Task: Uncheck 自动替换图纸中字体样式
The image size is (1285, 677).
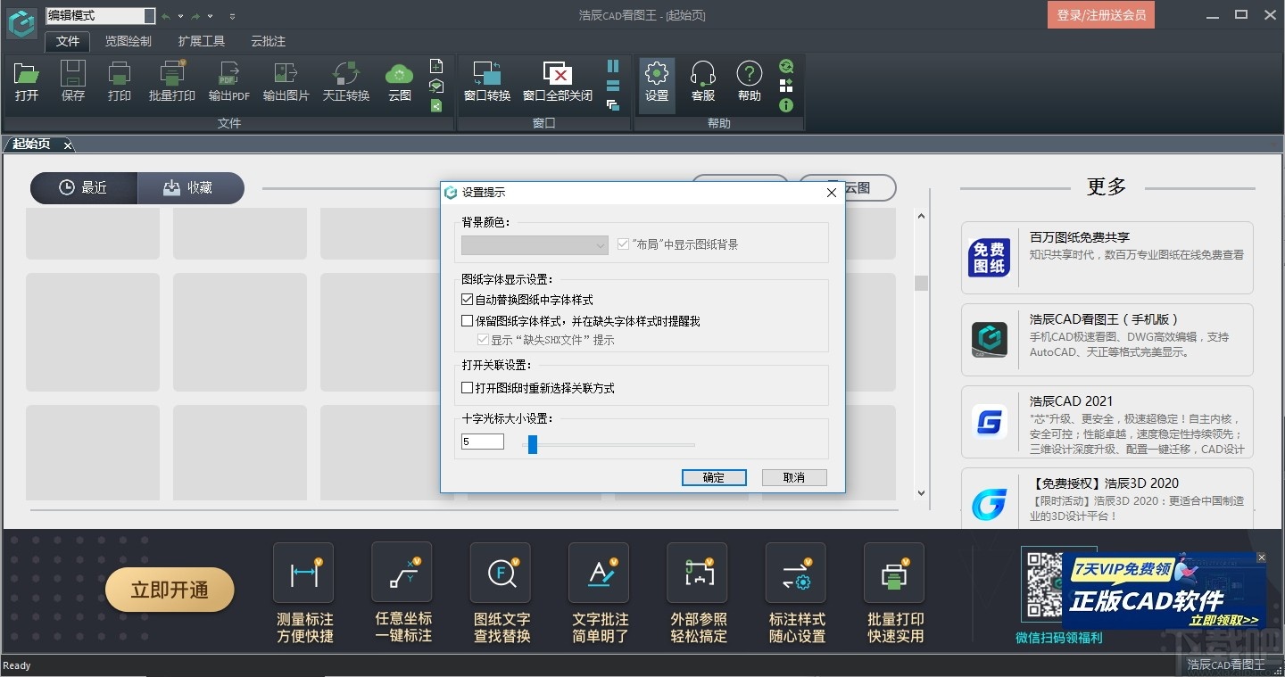Action: click(466, 299)
